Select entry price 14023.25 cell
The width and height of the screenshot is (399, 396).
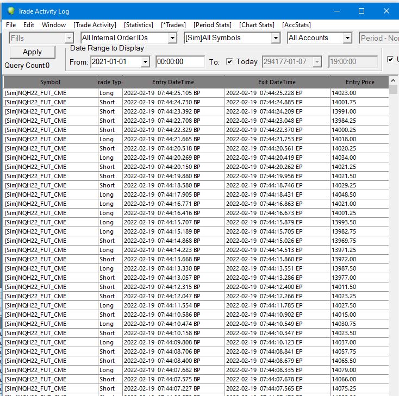click(359, 296)
